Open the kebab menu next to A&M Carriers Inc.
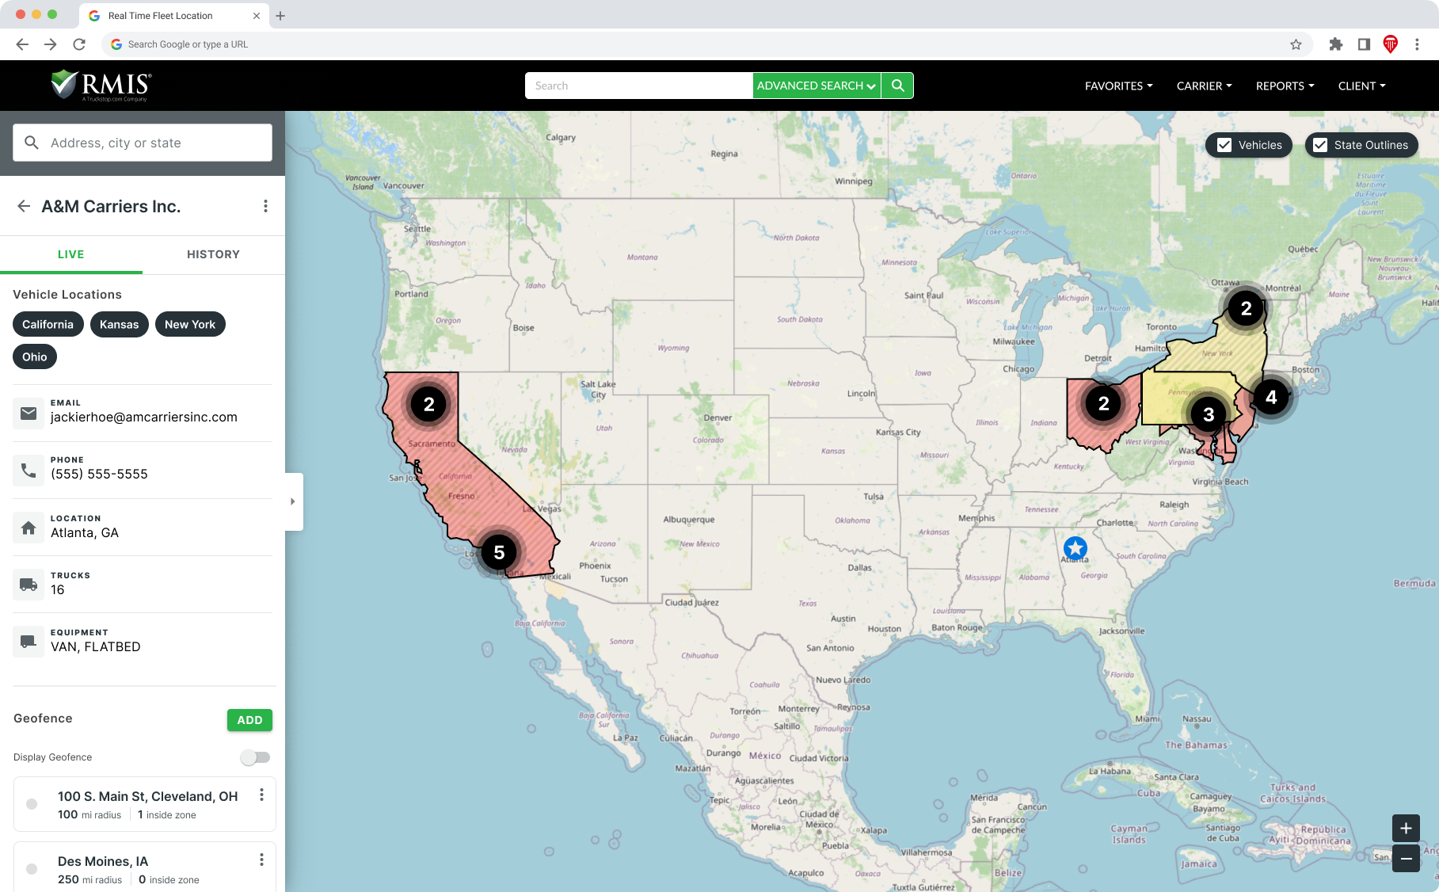 click(266, 205)
